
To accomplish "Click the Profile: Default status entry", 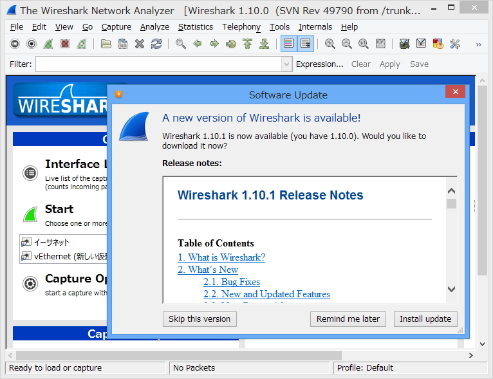I will pyautogui.click(x=365, y=368).
